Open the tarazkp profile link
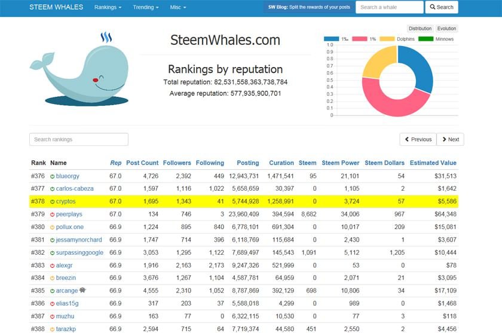Image resolution: width=502 pixels, height=333 pixels. pos(66,329)
